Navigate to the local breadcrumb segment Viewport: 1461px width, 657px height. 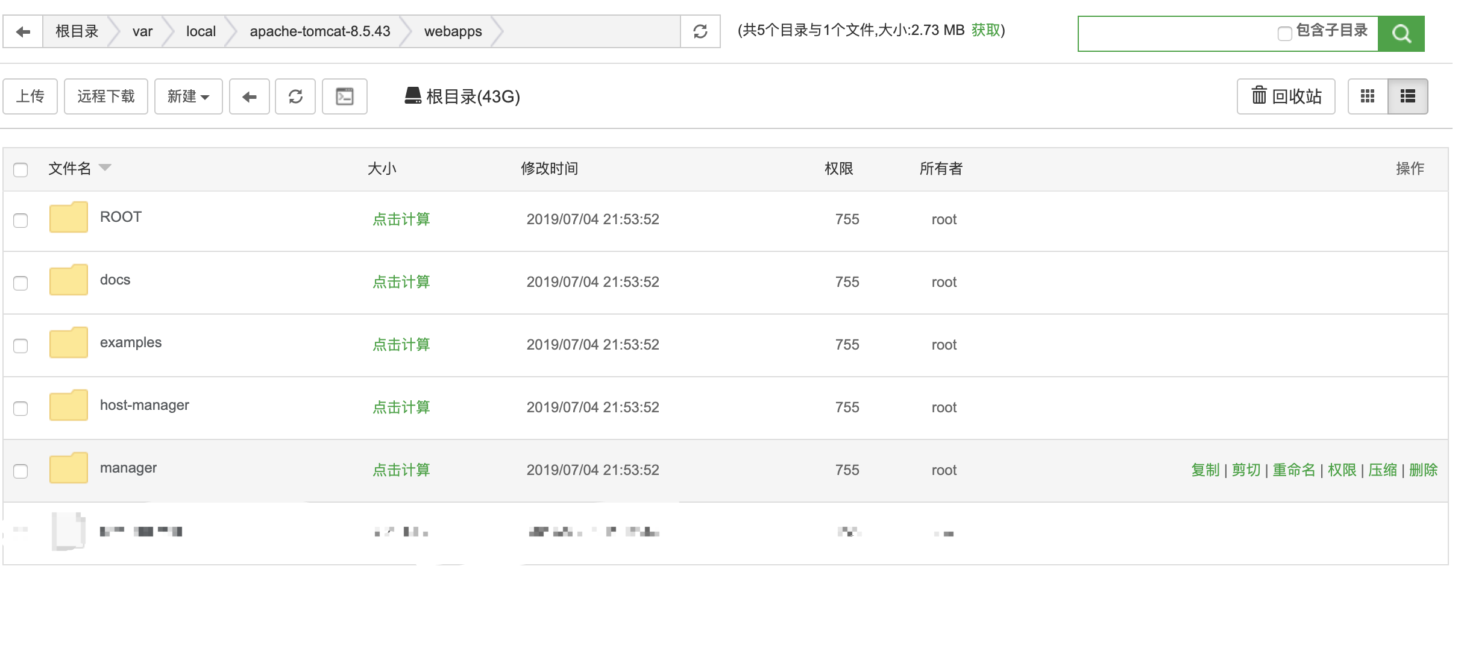(201, 31)
